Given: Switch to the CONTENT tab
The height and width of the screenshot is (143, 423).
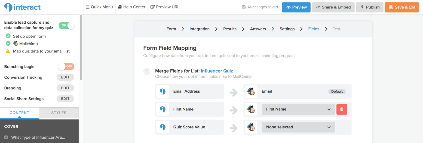Looking at the screenshot, I should pos(20,113).
